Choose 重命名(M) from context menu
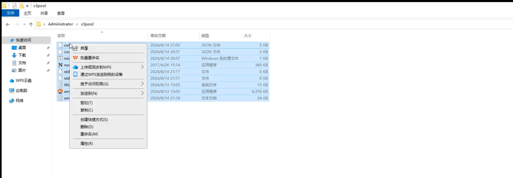Viewport: 513px width, 178px height. tap(89, 134)
